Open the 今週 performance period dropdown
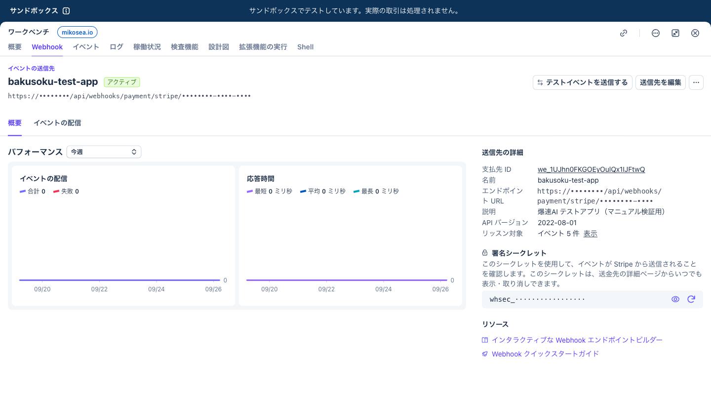The height and width of the screenshot is (395, 711). click(x=104, y=152)
